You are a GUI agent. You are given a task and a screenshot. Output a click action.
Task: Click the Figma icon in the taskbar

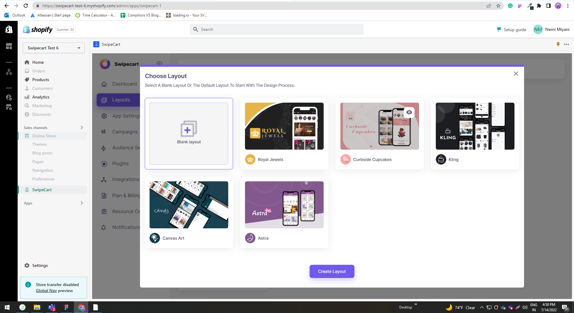click(66, 307)
